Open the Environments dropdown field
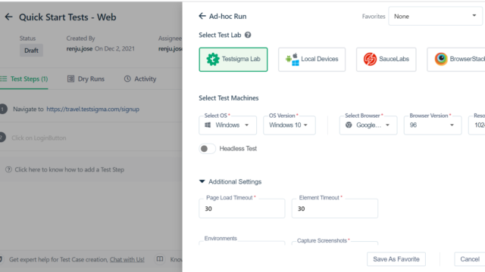 (x=242, y=243)
